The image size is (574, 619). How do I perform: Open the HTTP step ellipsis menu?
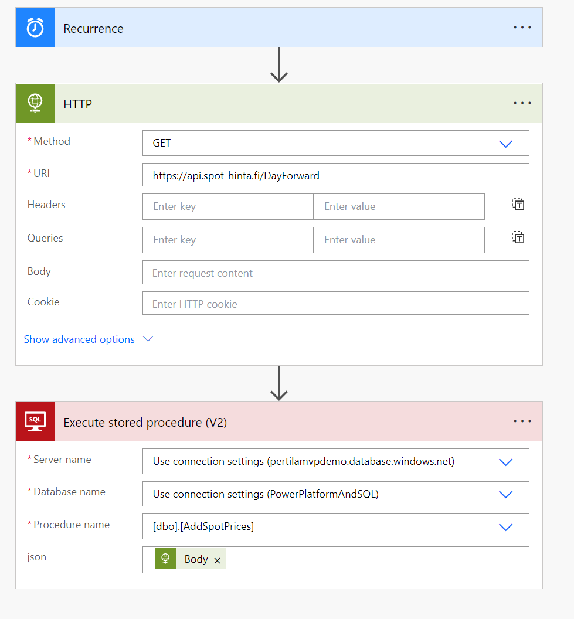[522, 103]
